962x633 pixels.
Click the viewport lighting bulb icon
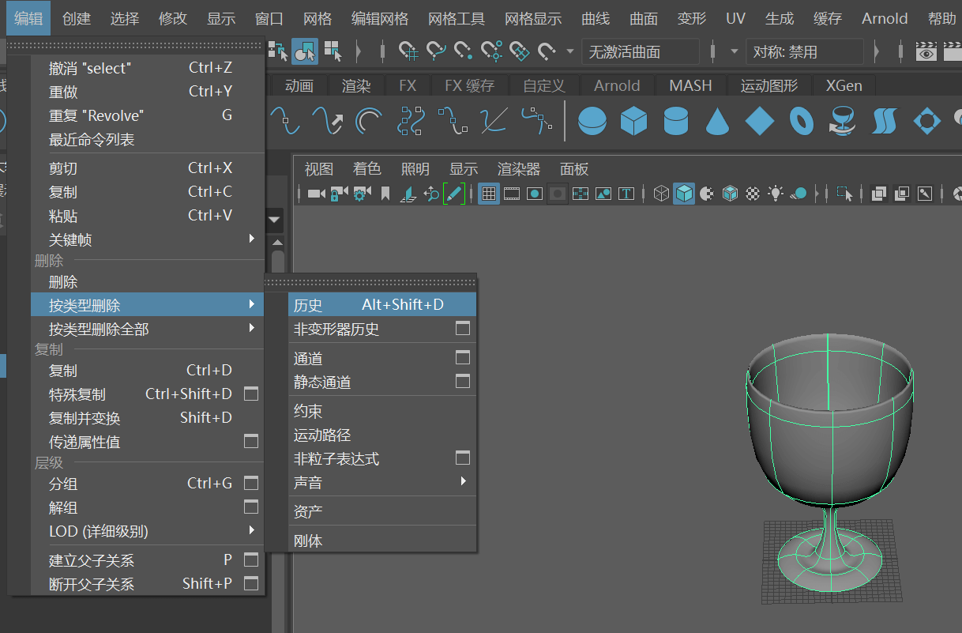coord(776,193)
